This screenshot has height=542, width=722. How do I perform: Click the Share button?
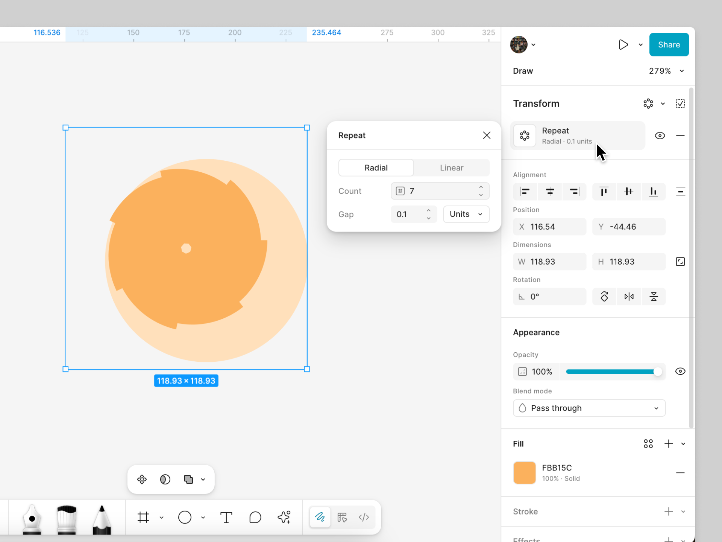669,44
